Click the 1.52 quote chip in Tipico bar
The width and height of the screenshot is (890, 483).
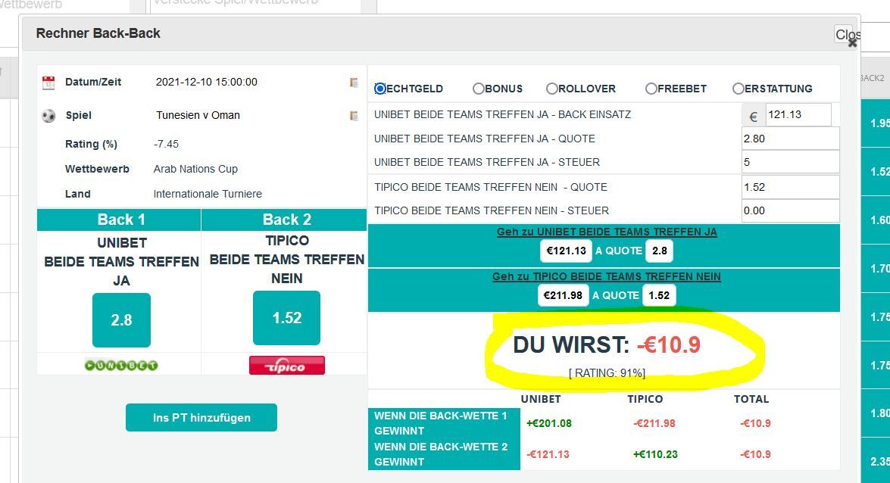coord(659,295)
